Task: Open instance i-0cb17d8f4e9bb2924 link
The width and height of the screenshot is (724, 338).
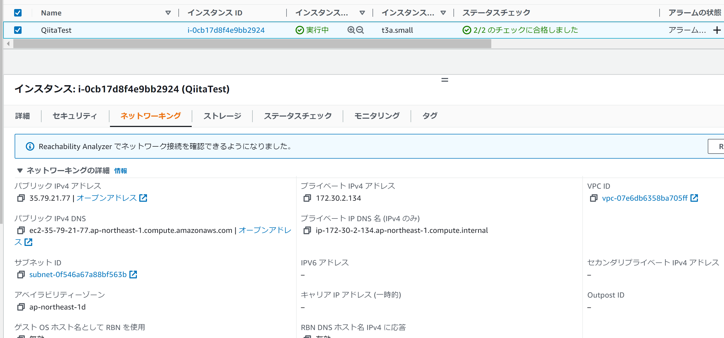Action: pyautogui.click(x=226, y=30)
